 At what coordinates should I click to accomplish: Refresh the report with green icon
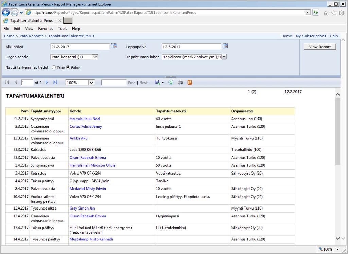171,83
